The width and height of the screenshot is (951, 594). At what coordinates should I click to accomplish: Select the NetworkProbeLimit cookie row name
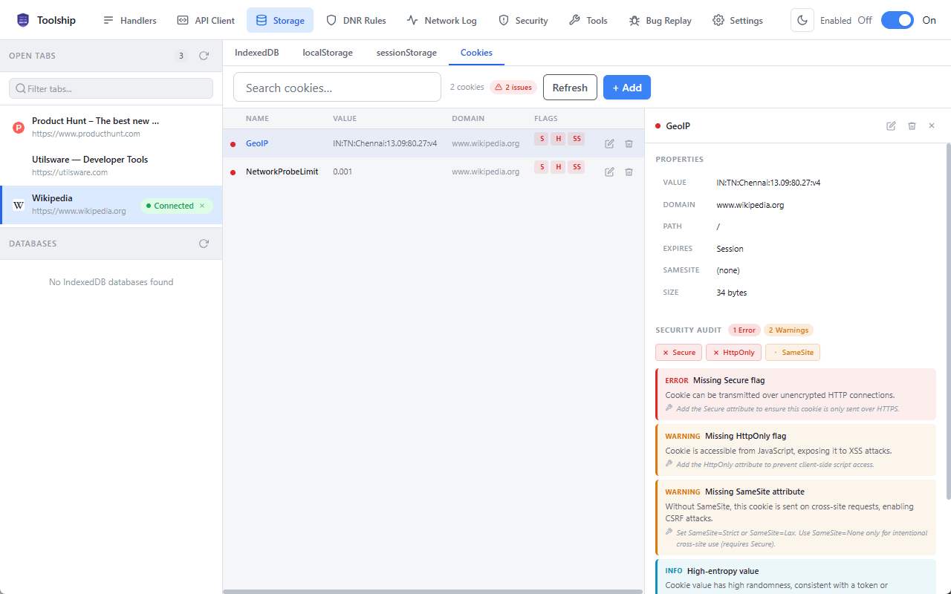click(282, 172)
